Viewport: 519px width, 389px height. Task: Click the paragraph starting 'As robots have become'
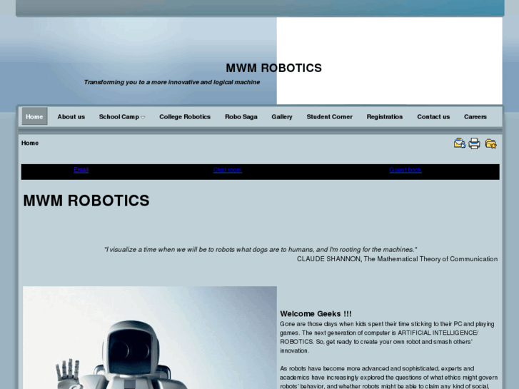[x=388, y=378]
